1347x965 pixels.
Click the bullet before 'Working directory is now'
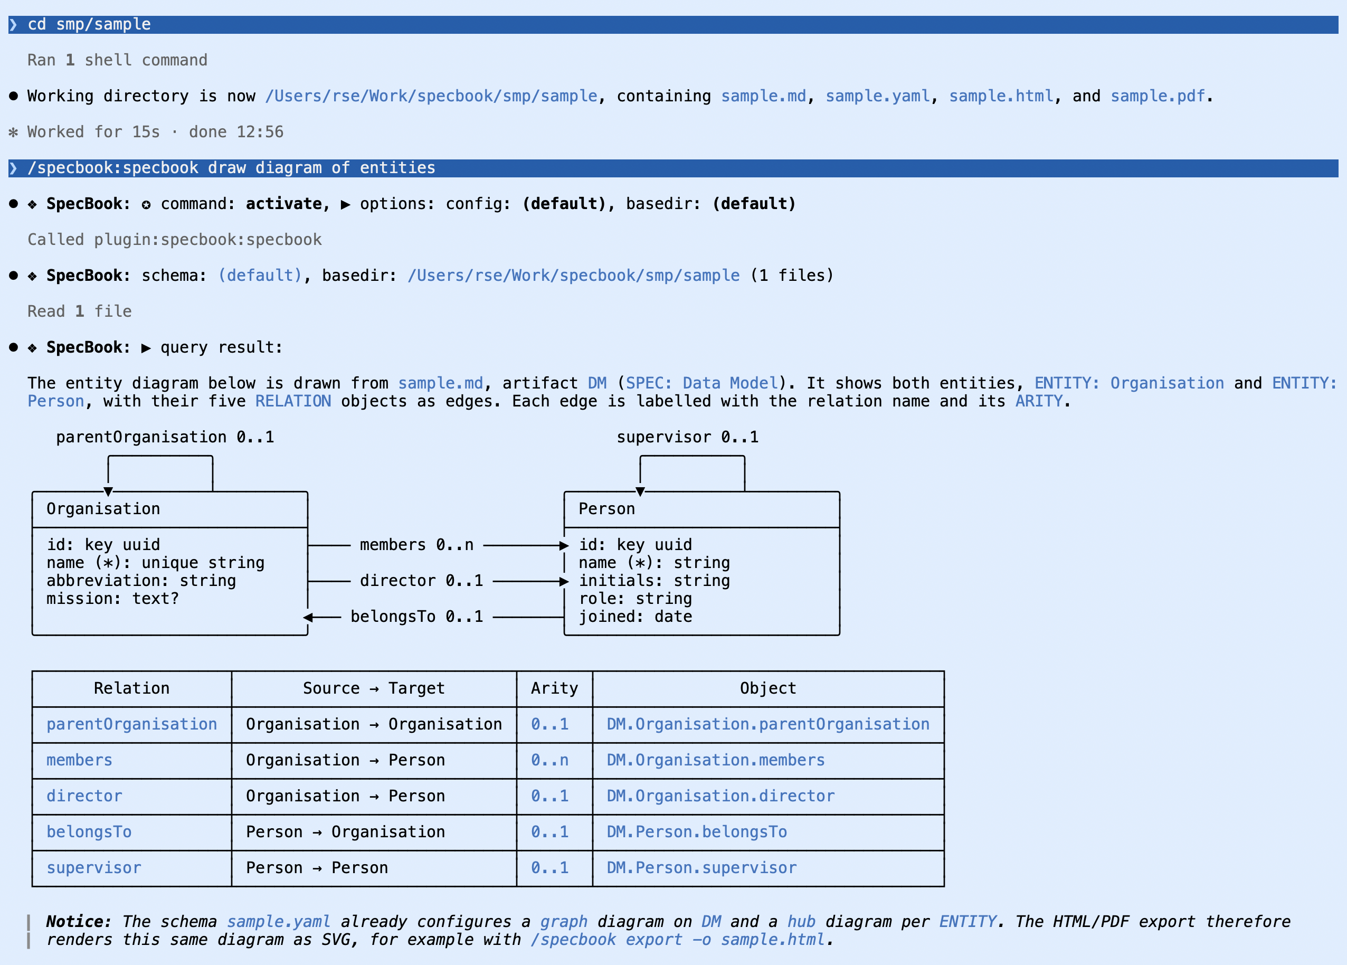(13, 96)
